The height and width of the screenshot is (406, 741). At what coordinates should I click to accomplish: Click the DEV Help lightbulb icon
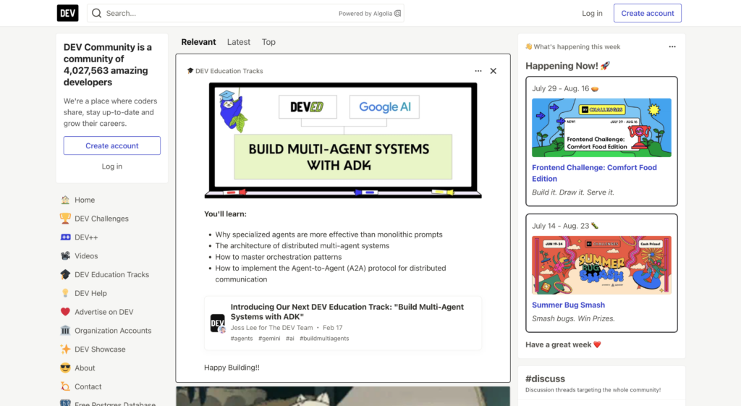click(65, 293)
